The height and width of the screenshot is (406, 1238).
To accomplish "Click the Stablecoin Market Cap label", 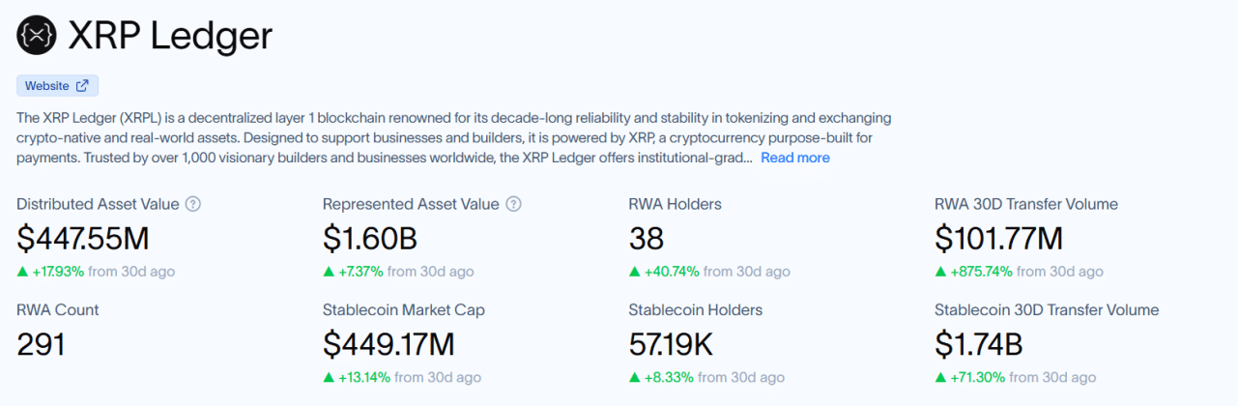I will [404, 310].
